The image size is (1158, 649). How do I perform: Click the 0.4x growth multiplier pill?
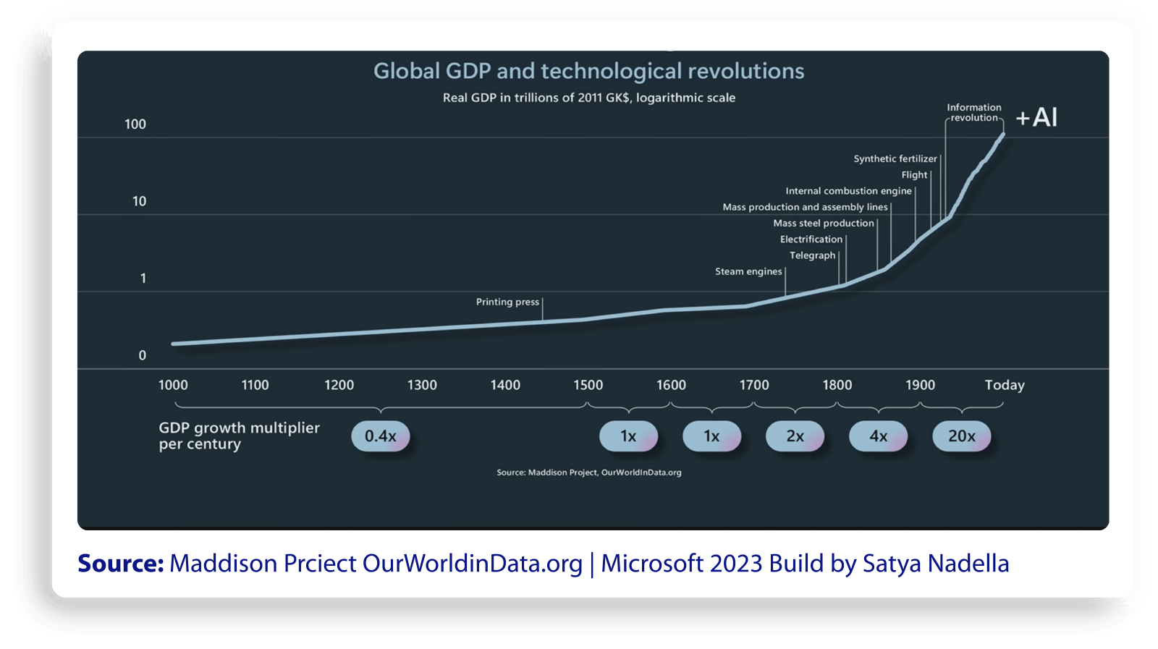point(381,436)
